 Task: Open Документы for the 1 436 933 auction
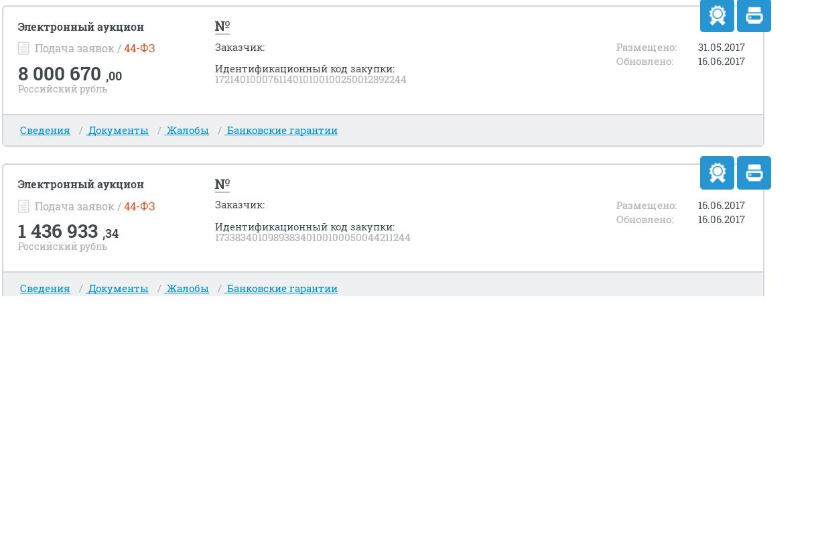[x=118, y=288]
